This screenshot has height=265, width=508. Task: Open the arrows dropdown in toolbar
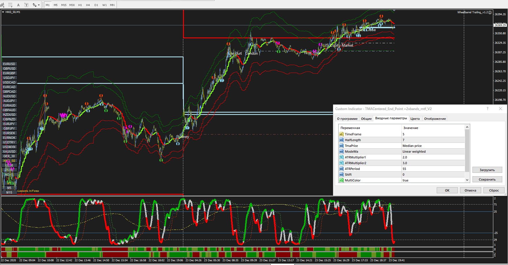coord(39,5)
